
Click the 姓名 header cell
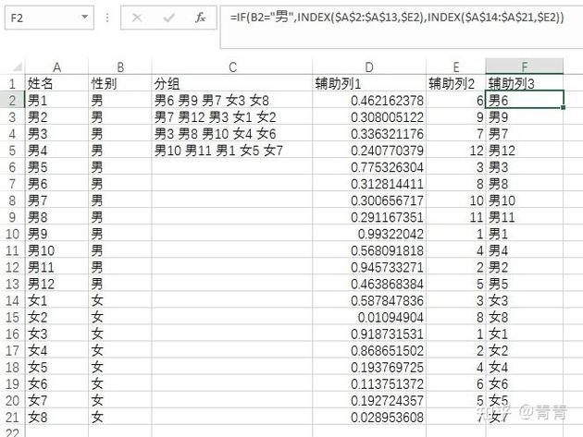(56, 83)
